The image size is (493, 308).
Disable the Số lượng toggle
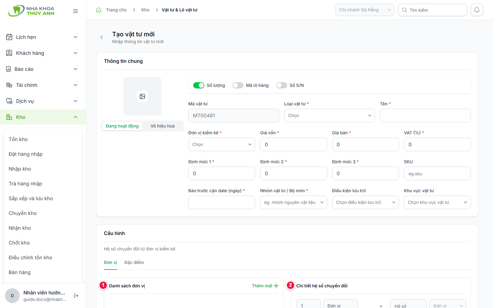(199, 85)
